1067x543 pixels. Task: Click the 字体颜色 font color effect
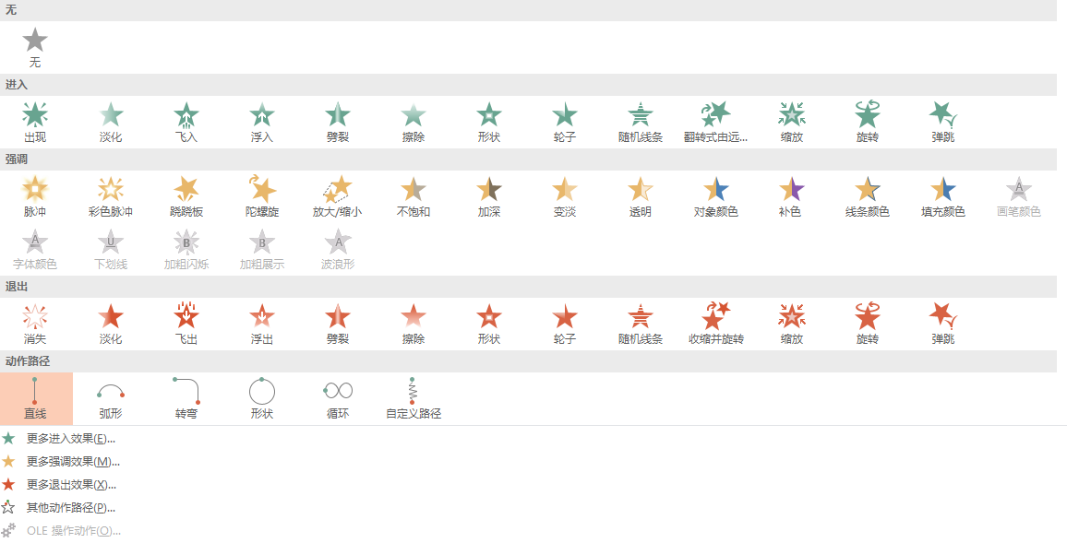click(x=35, y=250)
